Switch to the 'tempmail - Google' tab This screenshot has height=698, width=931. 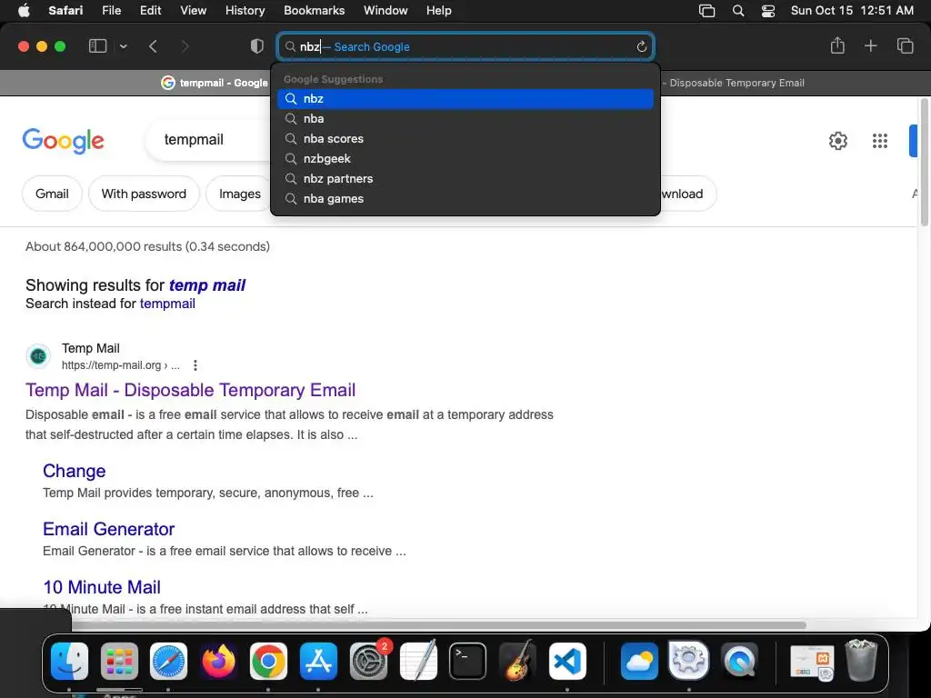(215, 83)
